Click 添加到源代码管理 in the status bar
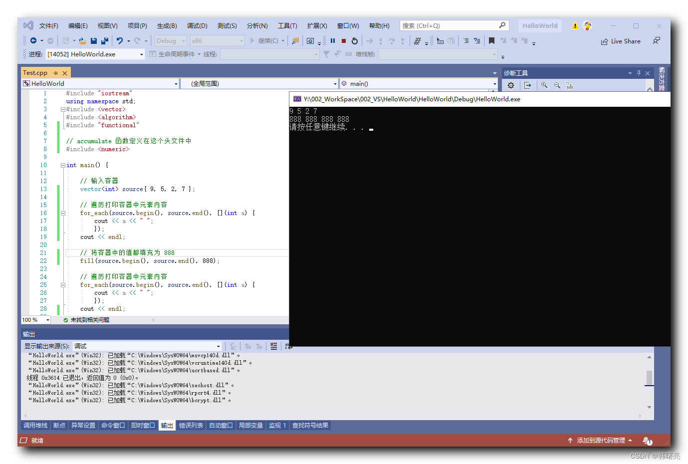This screenshot has height=464, width=688. tap(600, 441)
